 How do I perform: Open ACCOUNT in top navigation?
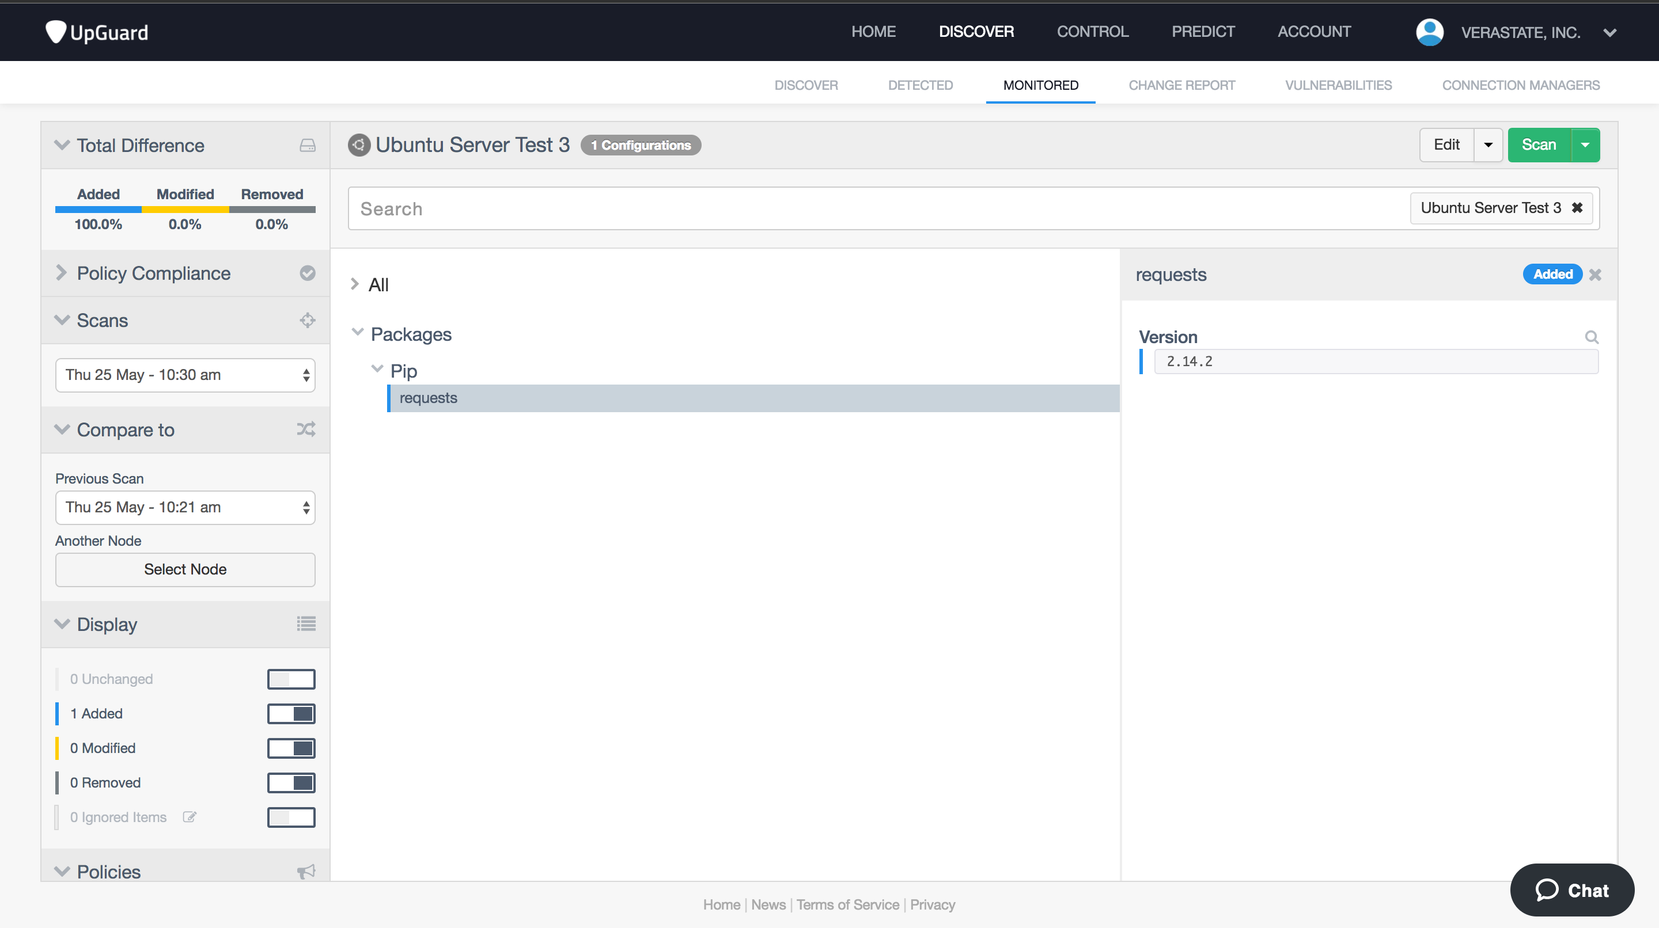coord(1314,32)
